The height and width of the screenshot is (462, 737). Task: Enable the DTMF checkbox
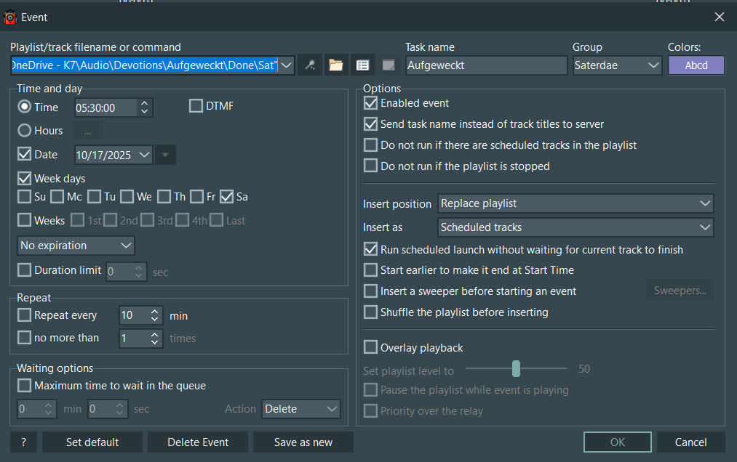[196, 107]
